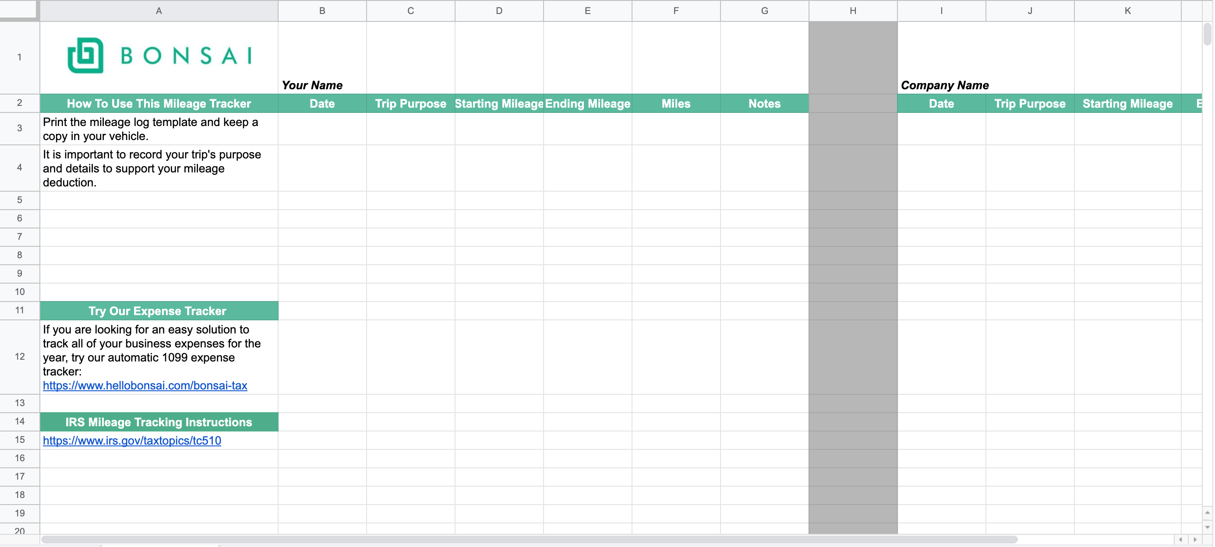Click the Bonsai logo image
Screen dimensions: 1215x547
159,56
